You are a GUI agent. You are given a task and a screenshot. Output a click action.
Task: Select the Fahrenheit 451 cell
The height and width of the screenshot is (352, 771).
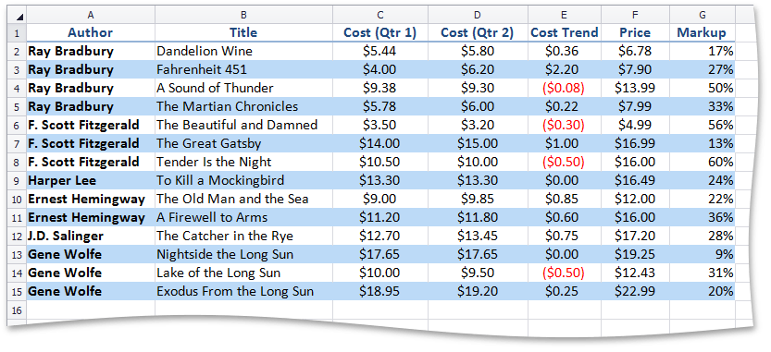click(x=243, y=69)
